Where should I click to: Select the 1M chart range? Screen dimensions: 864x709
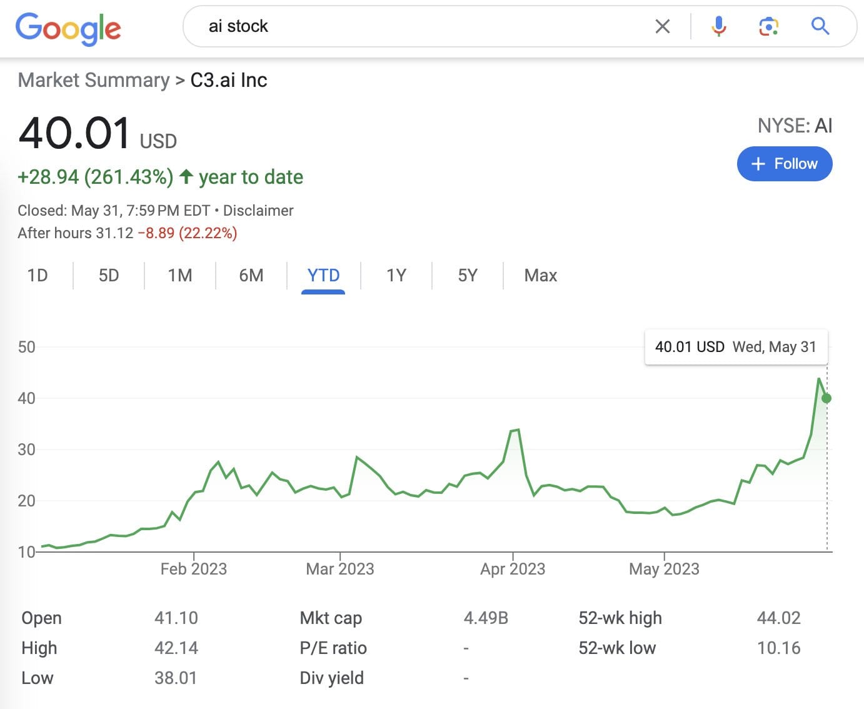(x=180, y=276)
